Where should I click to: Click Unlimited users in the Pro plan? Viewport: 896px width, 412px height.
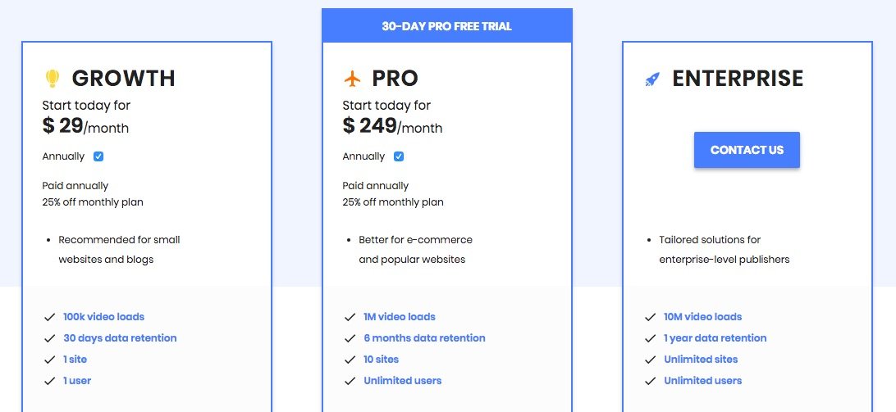tap(402, 381)
